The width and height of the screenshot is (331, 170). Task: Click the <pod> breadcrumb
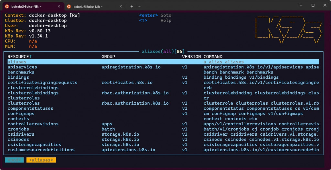pyautogui.click(x=14, y=160)
